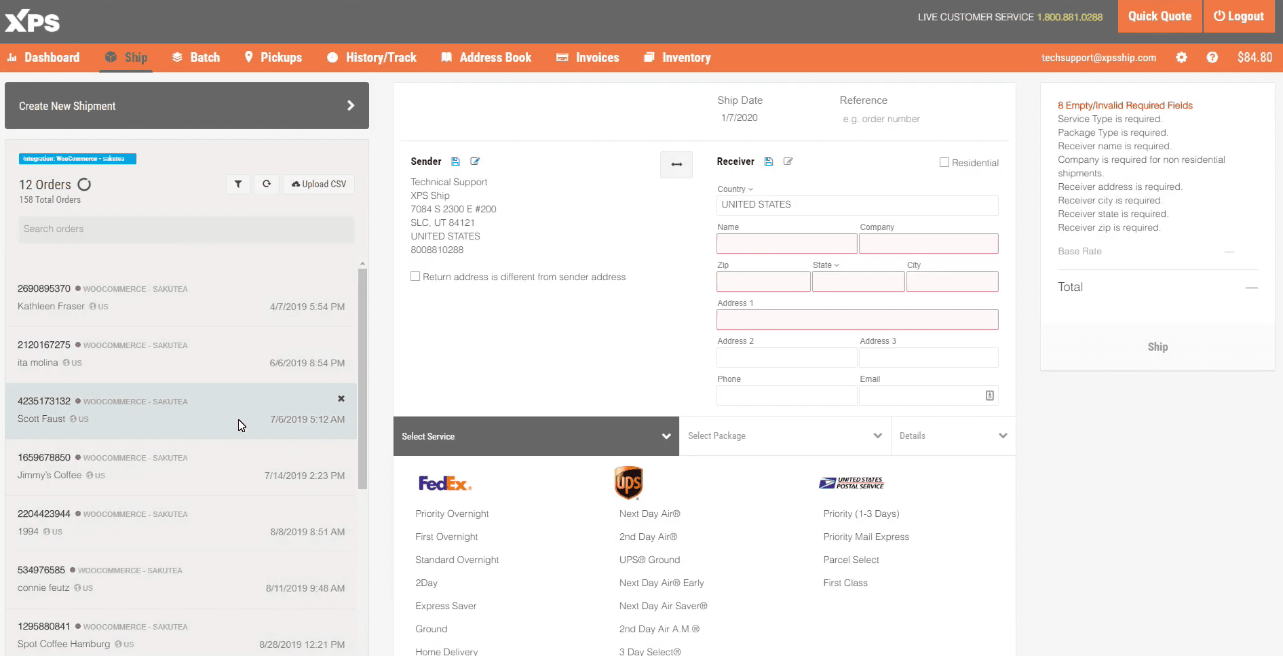Click the XPS logo
The height and width of the screenshot is (656, 1283).
coord(32,20)
